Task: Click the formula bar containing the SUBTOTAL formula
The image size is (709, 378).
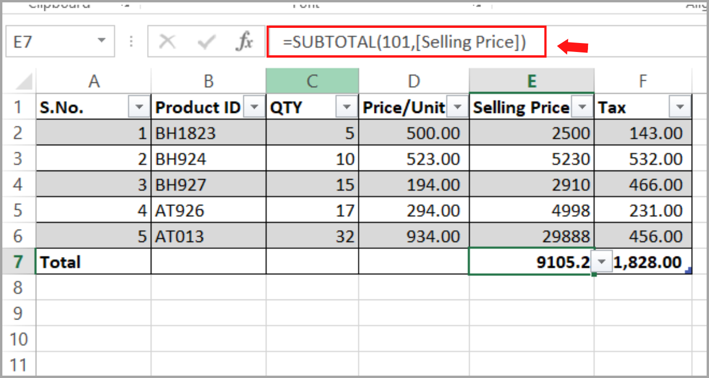Action: [x=406, y=41]
